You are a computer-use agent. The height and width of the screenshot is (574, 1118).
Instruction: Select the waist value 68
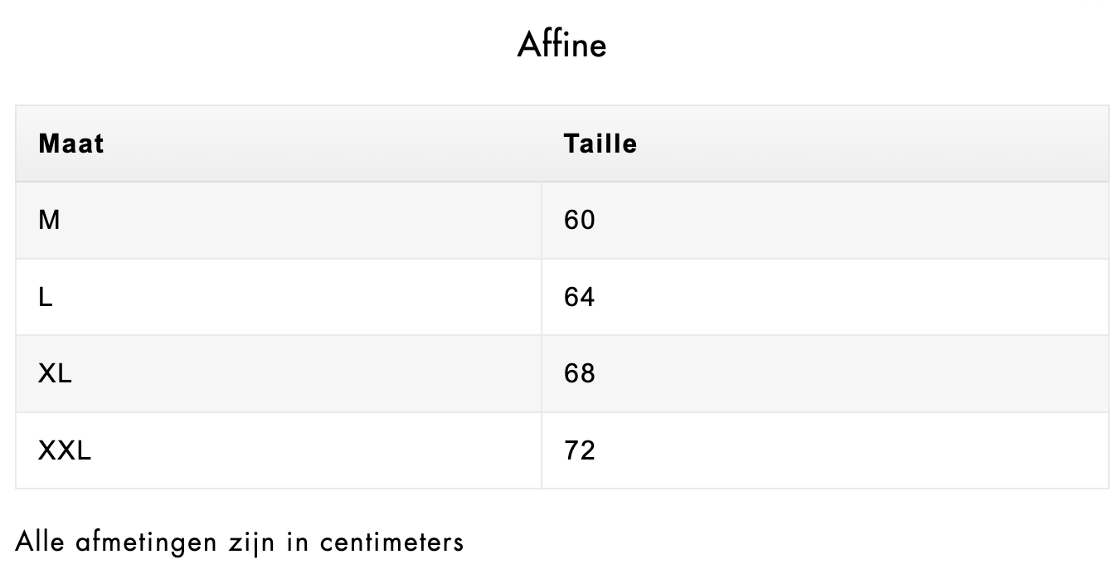click(x=580, y=374)
